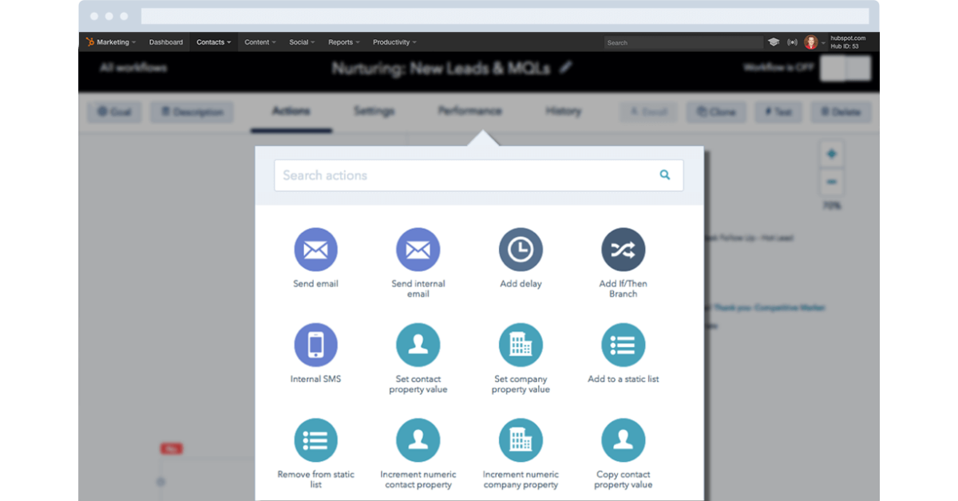958x501 pixels.
Task: Pick the Remove from static list icon
Action: (x=315, y=440)
